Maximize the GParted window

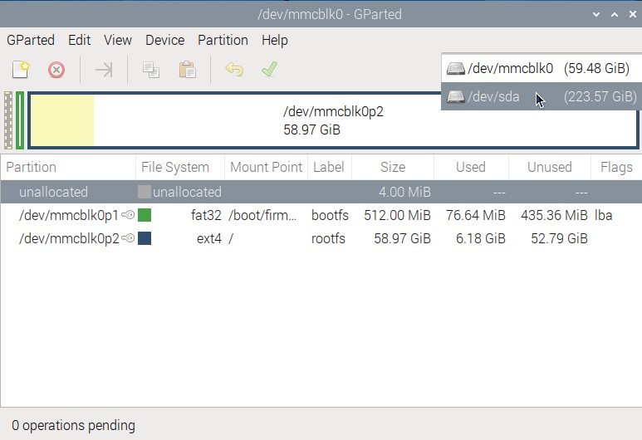coord(614,14)
